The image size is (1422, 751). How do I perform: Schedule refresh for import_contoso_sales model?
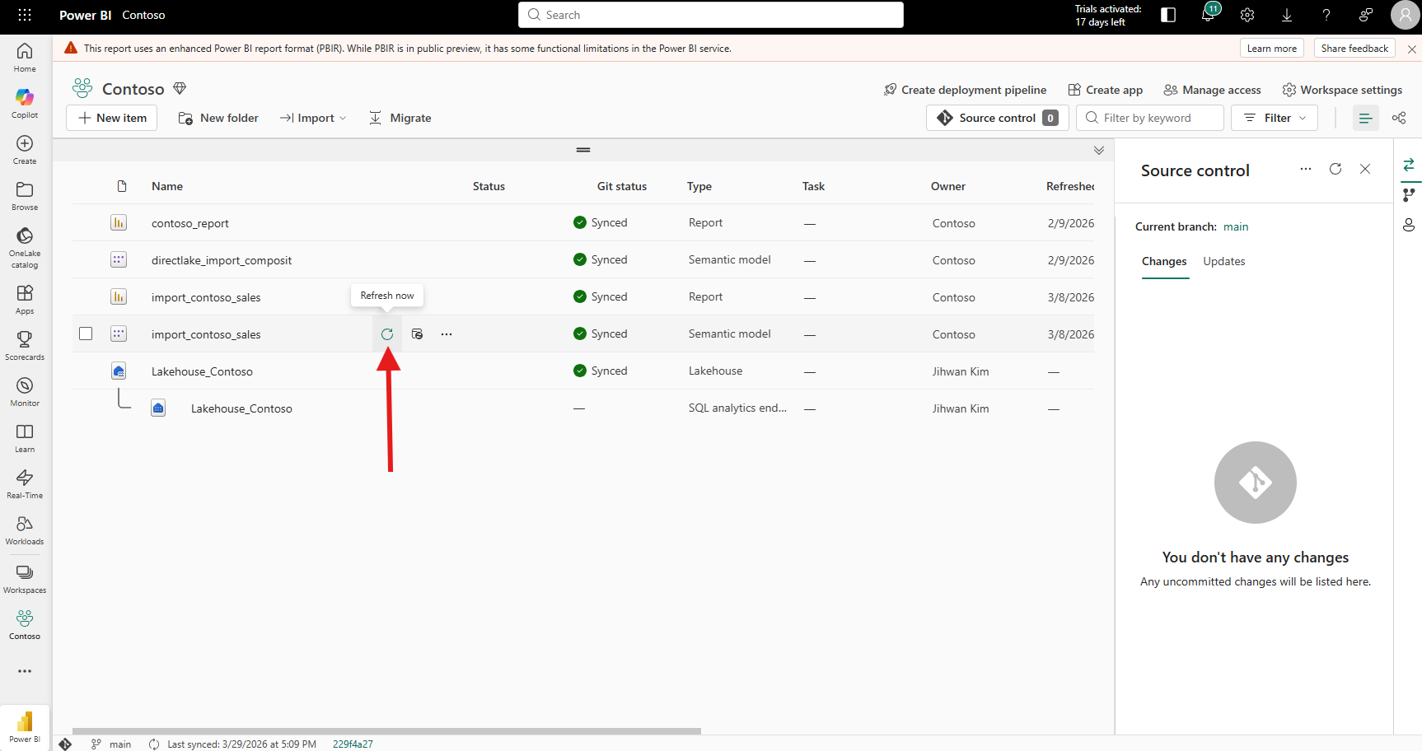pos(417,334)
